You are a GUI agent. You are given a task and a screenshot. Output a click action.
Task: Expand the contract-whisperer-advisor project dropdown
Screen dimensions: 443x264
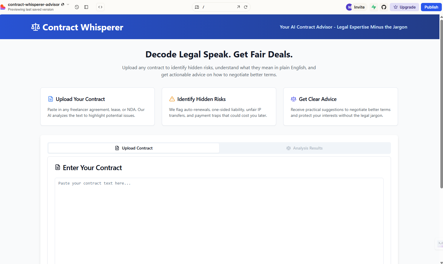(68, 4)
